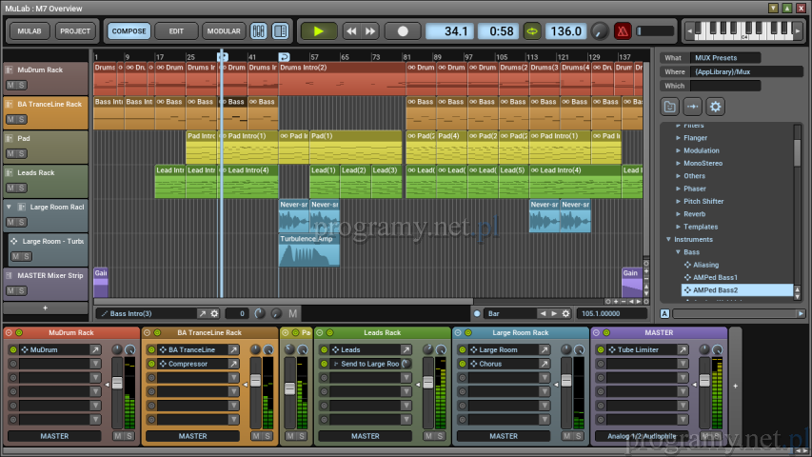Open the empty slot dropdown under MuDrum
812x457 pixels.
pyautogui.click(x=96, y=364)
